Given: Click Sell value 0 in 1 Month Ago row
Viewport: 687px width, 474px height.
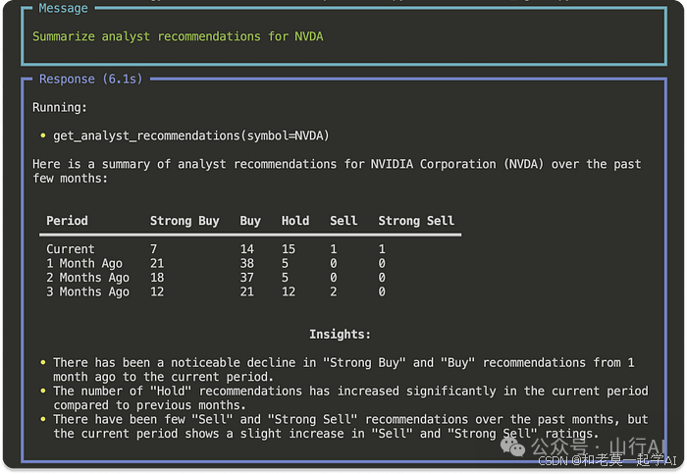Looking at the screenshot, I should point(334,263).
